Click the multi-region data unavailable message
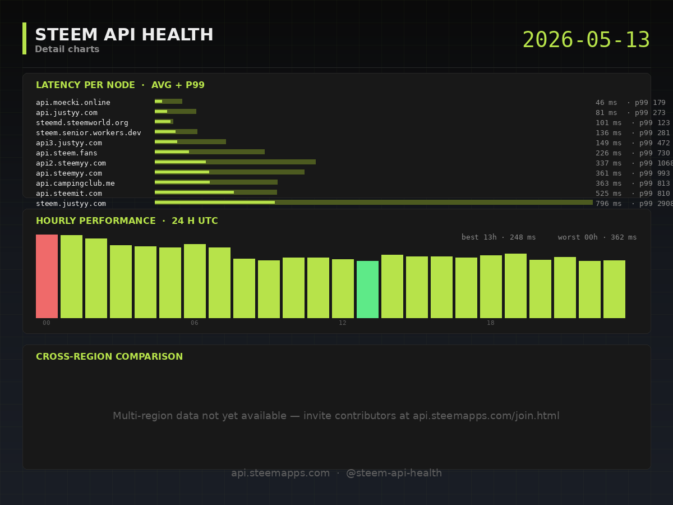673x505 pixels. 336,416
